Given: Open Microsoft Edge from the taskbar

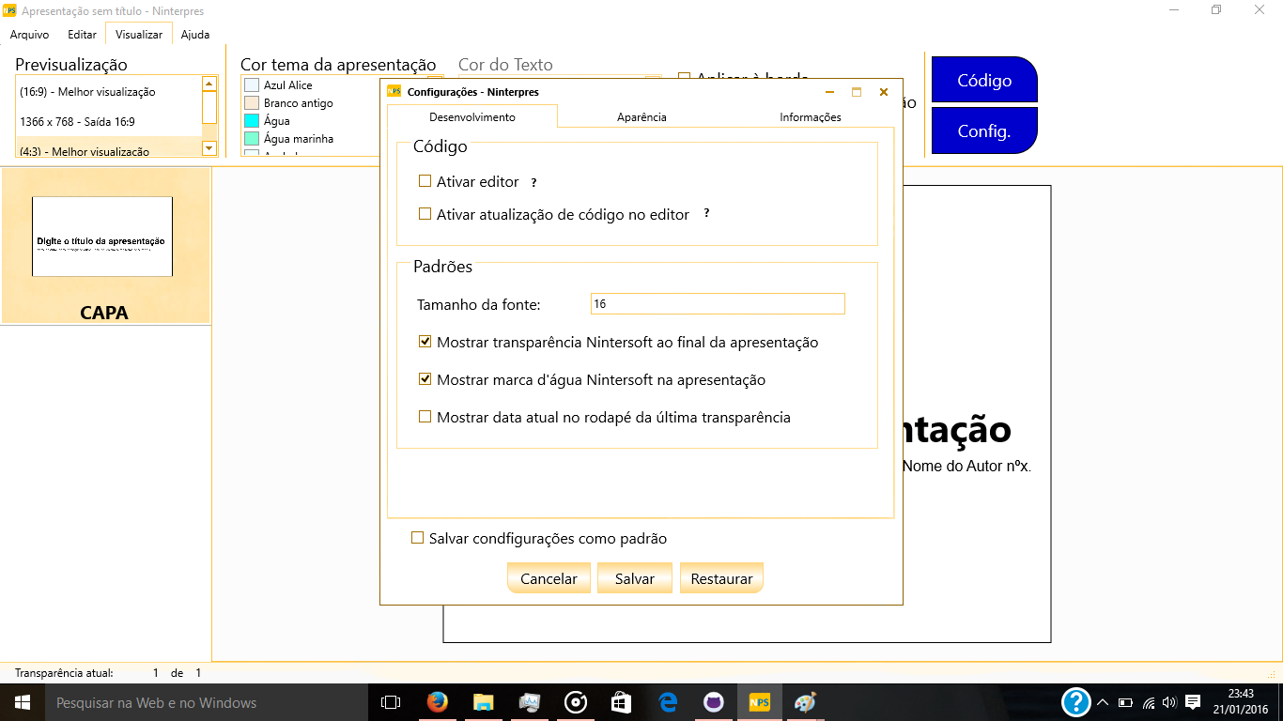Looking at the screenshot, I should [668, 702].
